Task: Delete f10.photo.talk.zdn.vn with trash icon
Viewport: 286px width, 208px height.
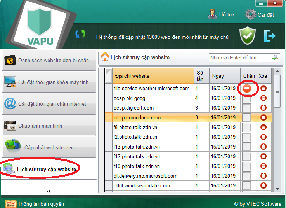Action: tap(263, 166)
